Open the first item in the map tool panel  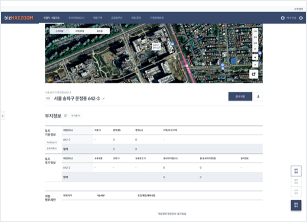coord(255,31)
